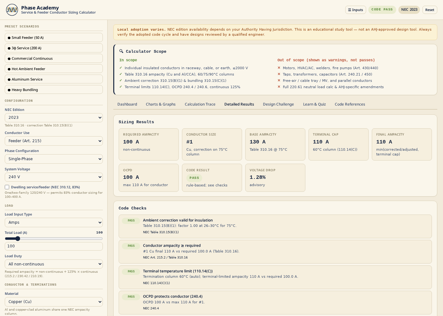443x316 pixels.
Task: Click the Required Ampacity 100 A card
Action: [x=149, y=144]
